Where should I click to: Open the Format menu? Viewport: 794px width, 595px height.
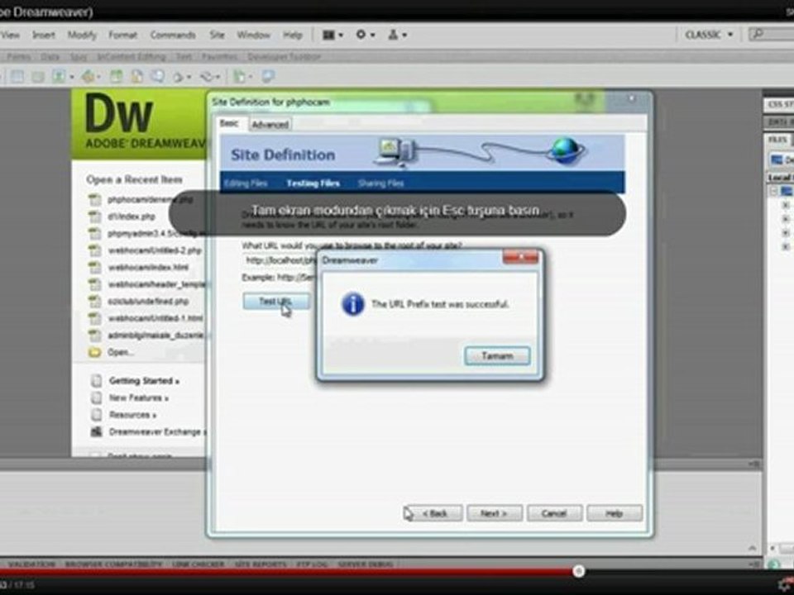coord(122,35)
